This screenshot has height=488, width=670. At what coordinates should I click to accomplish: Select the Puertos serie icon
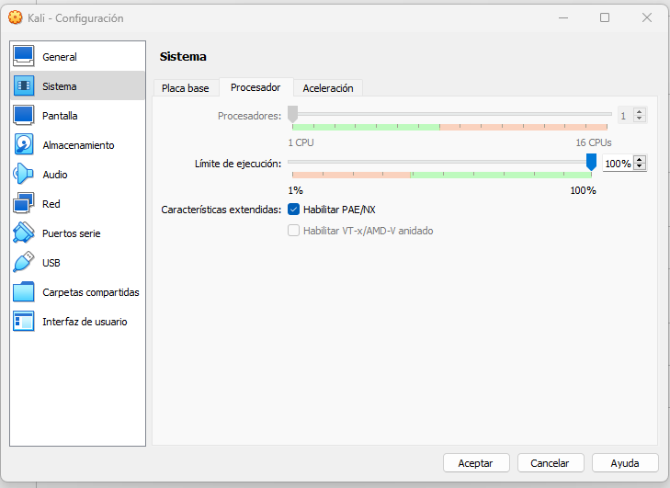[x=24, y=233]
